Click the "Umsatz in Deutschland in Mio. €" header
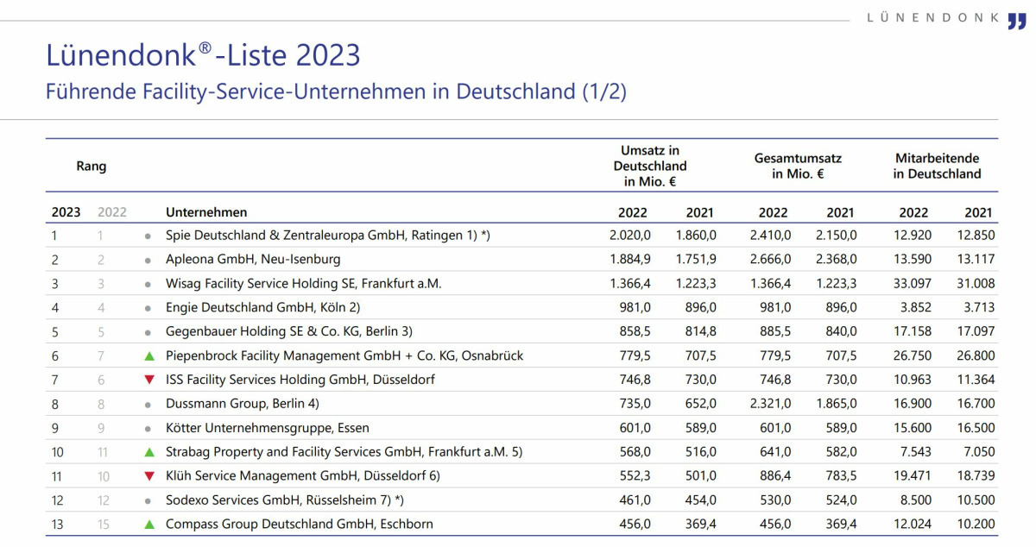This screenshot has height=547, width=1036. [x=650, y=166]
